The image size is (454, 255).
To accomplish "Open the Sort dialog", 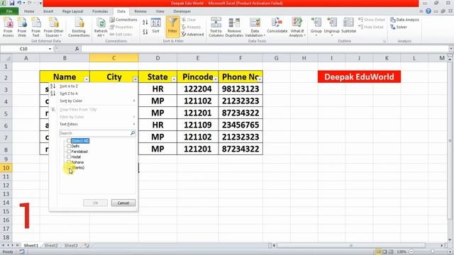I will pos(156,26).
